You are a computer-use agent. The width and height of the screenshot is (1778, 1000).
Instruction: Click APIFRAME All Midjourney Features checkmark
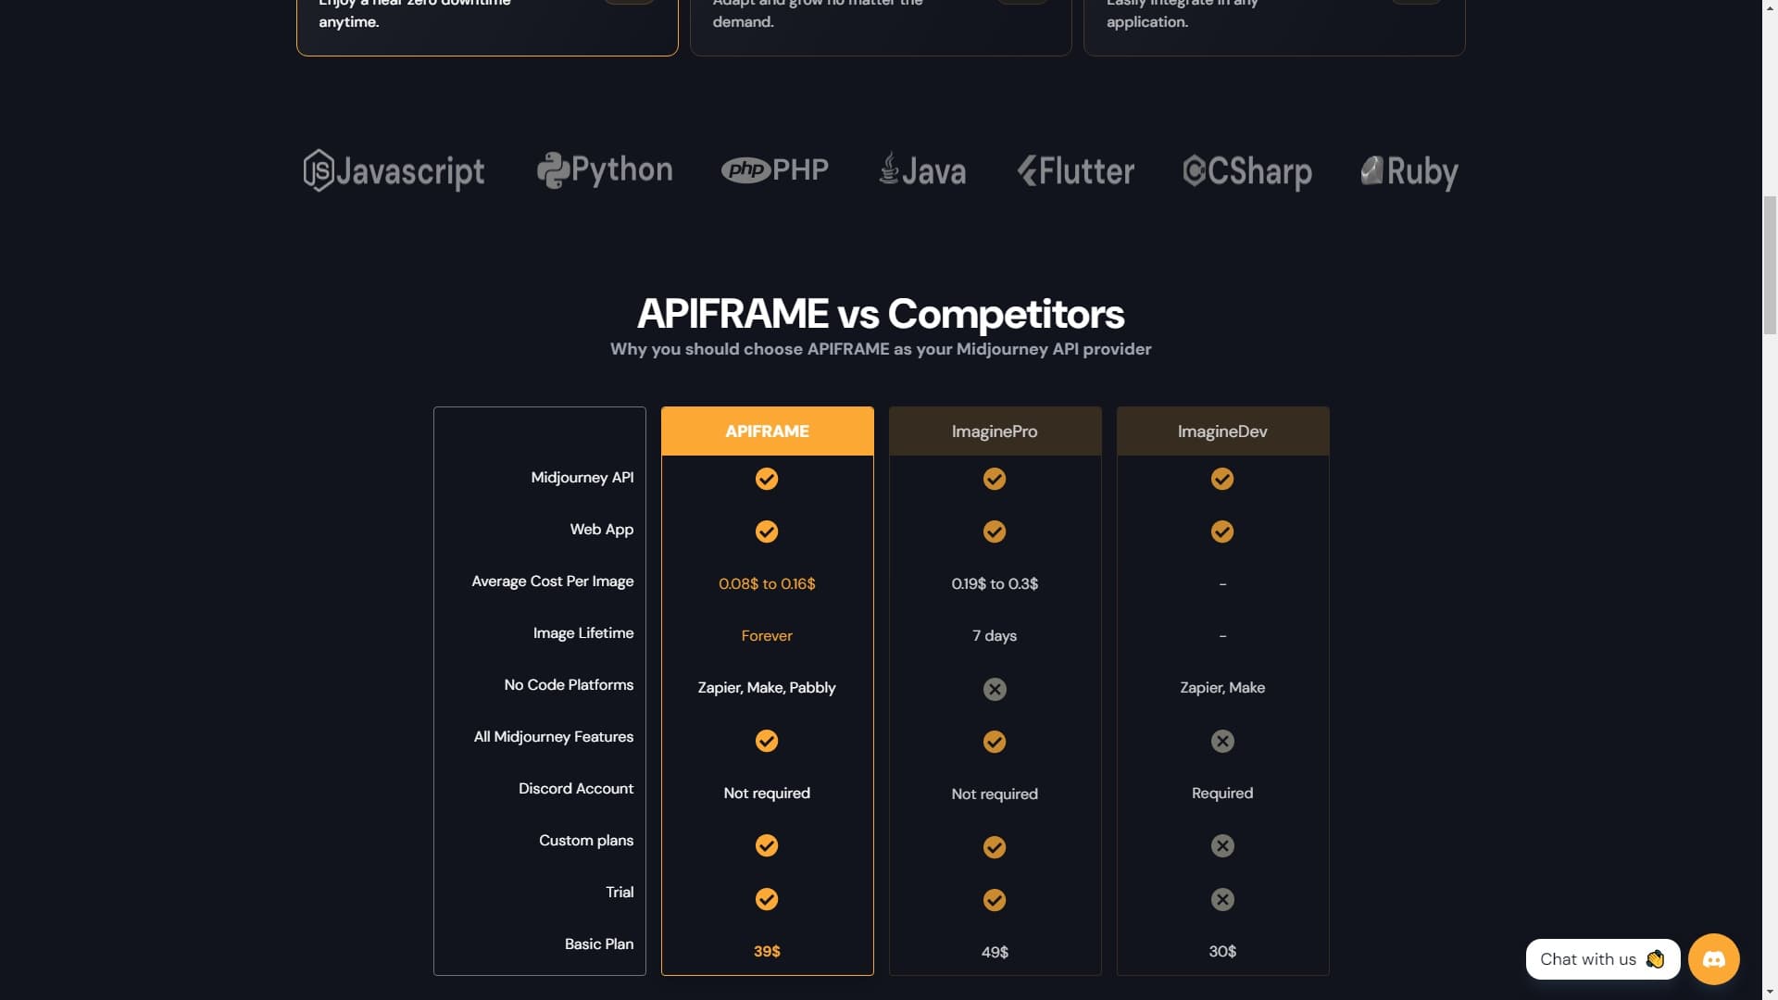(x=767, y=741)
